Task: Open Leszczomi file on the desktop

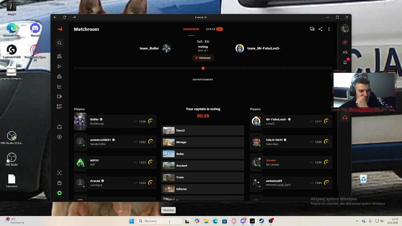Action: (12, 181)
